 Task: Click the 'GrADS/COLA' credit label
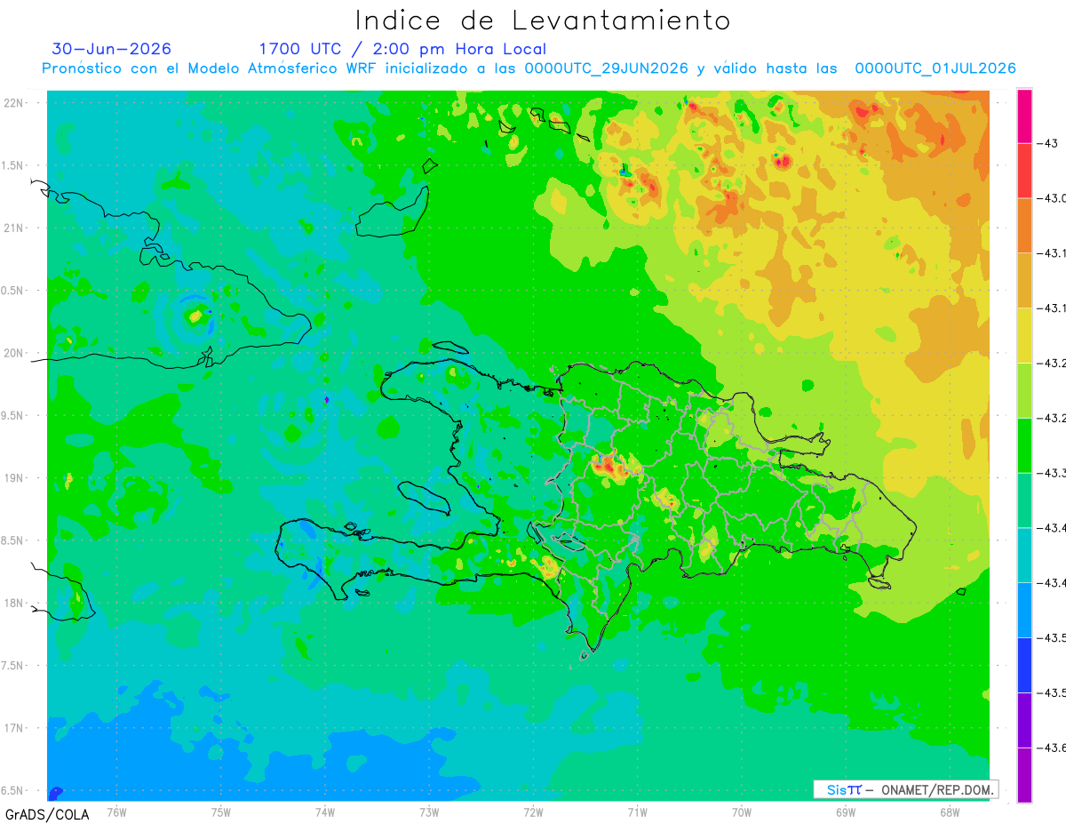pos(46,814)
